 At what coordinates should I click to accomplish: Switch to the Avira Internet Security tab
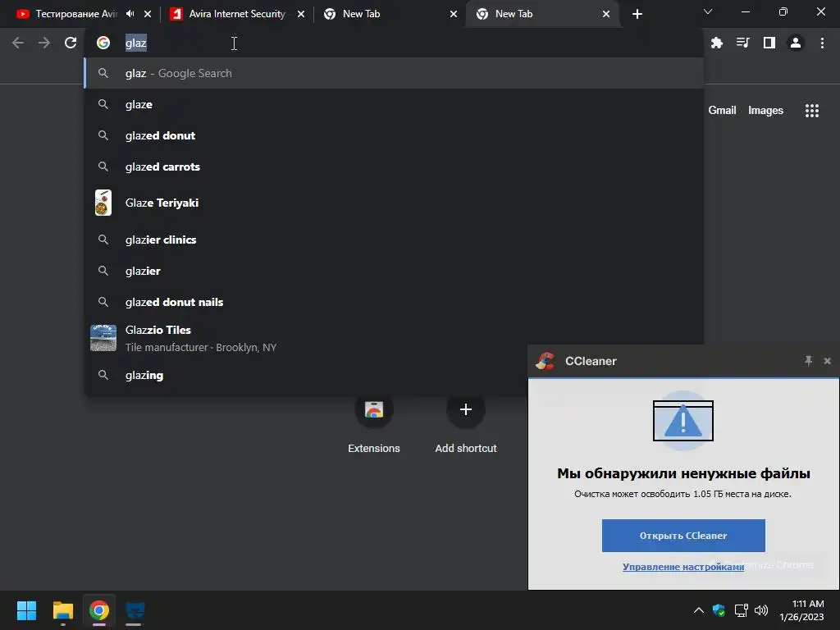tap(237, 14)
